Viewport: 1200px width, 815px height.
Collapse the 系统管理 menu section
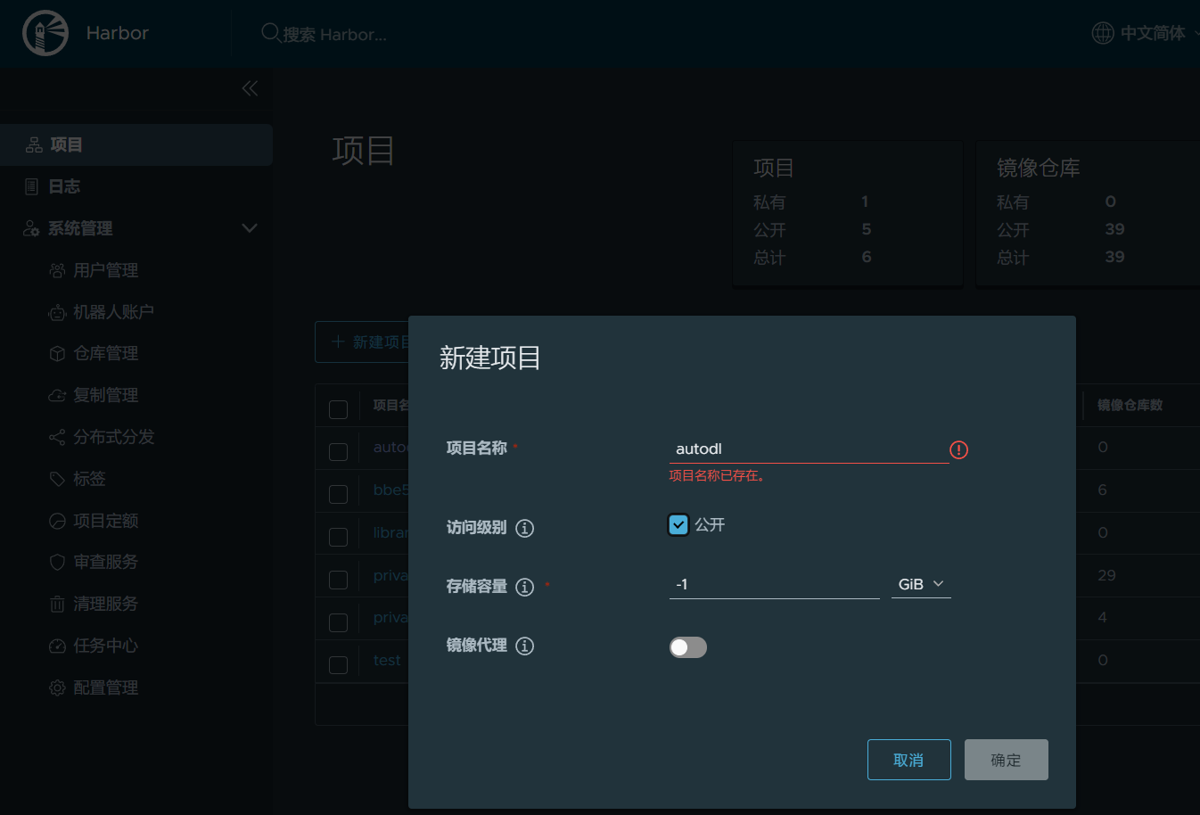click(x=250, y=228)
